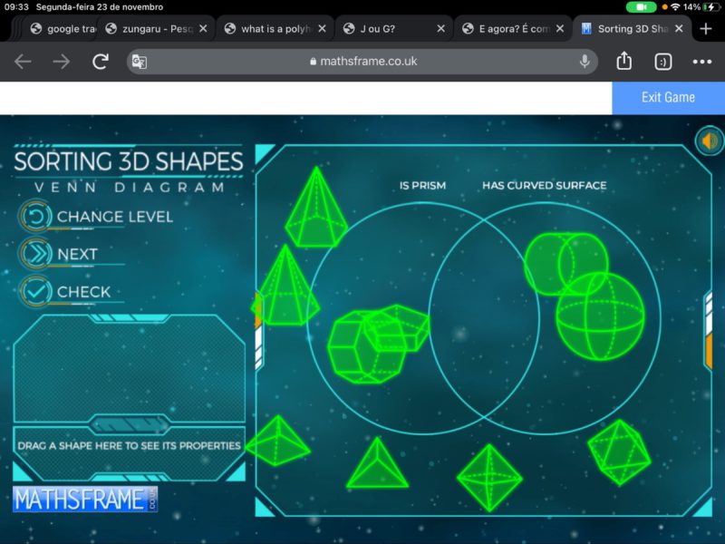Image resolution: width=725 pixels, height=544 pixels.
Task: Go back using the back arrow
Action: point(23,62)
